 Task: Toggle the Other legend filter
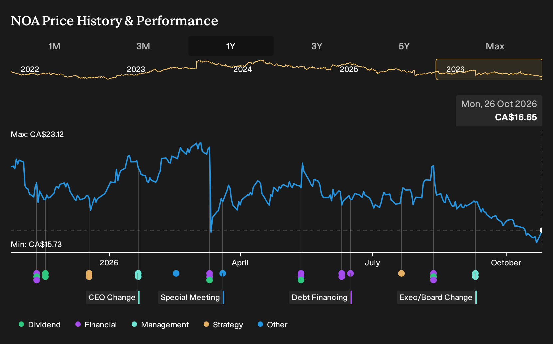(x=273, y=325)
